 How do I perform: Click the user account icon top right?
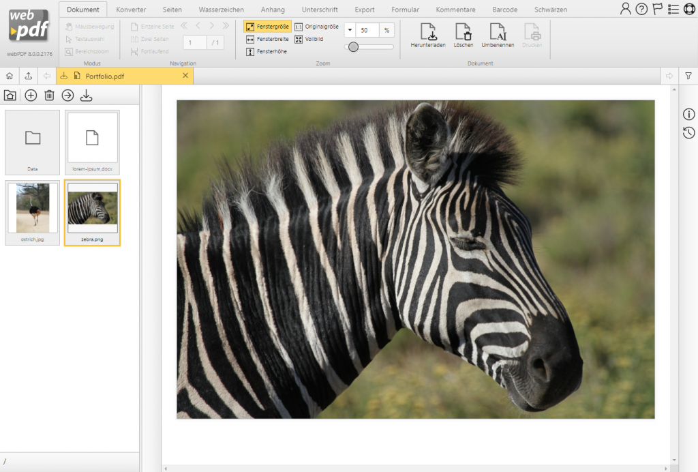[x=625, y=8]
